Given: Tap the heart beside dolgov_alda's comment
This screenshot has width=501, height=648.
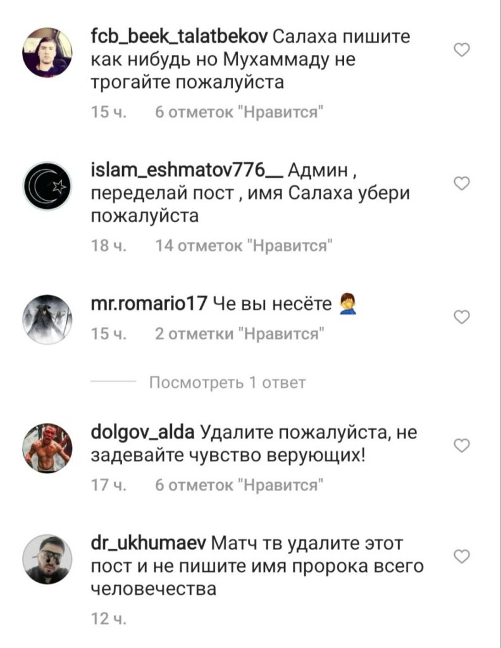Looking at the screenshot, I should tap(462, 446).
